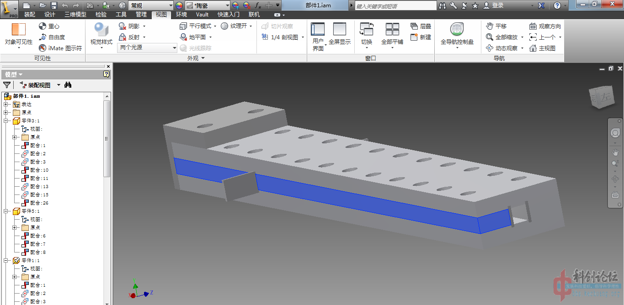624x305 pixels.
Task: Click the Cascade (层叠) windows tool
Action: pos(421,26)
